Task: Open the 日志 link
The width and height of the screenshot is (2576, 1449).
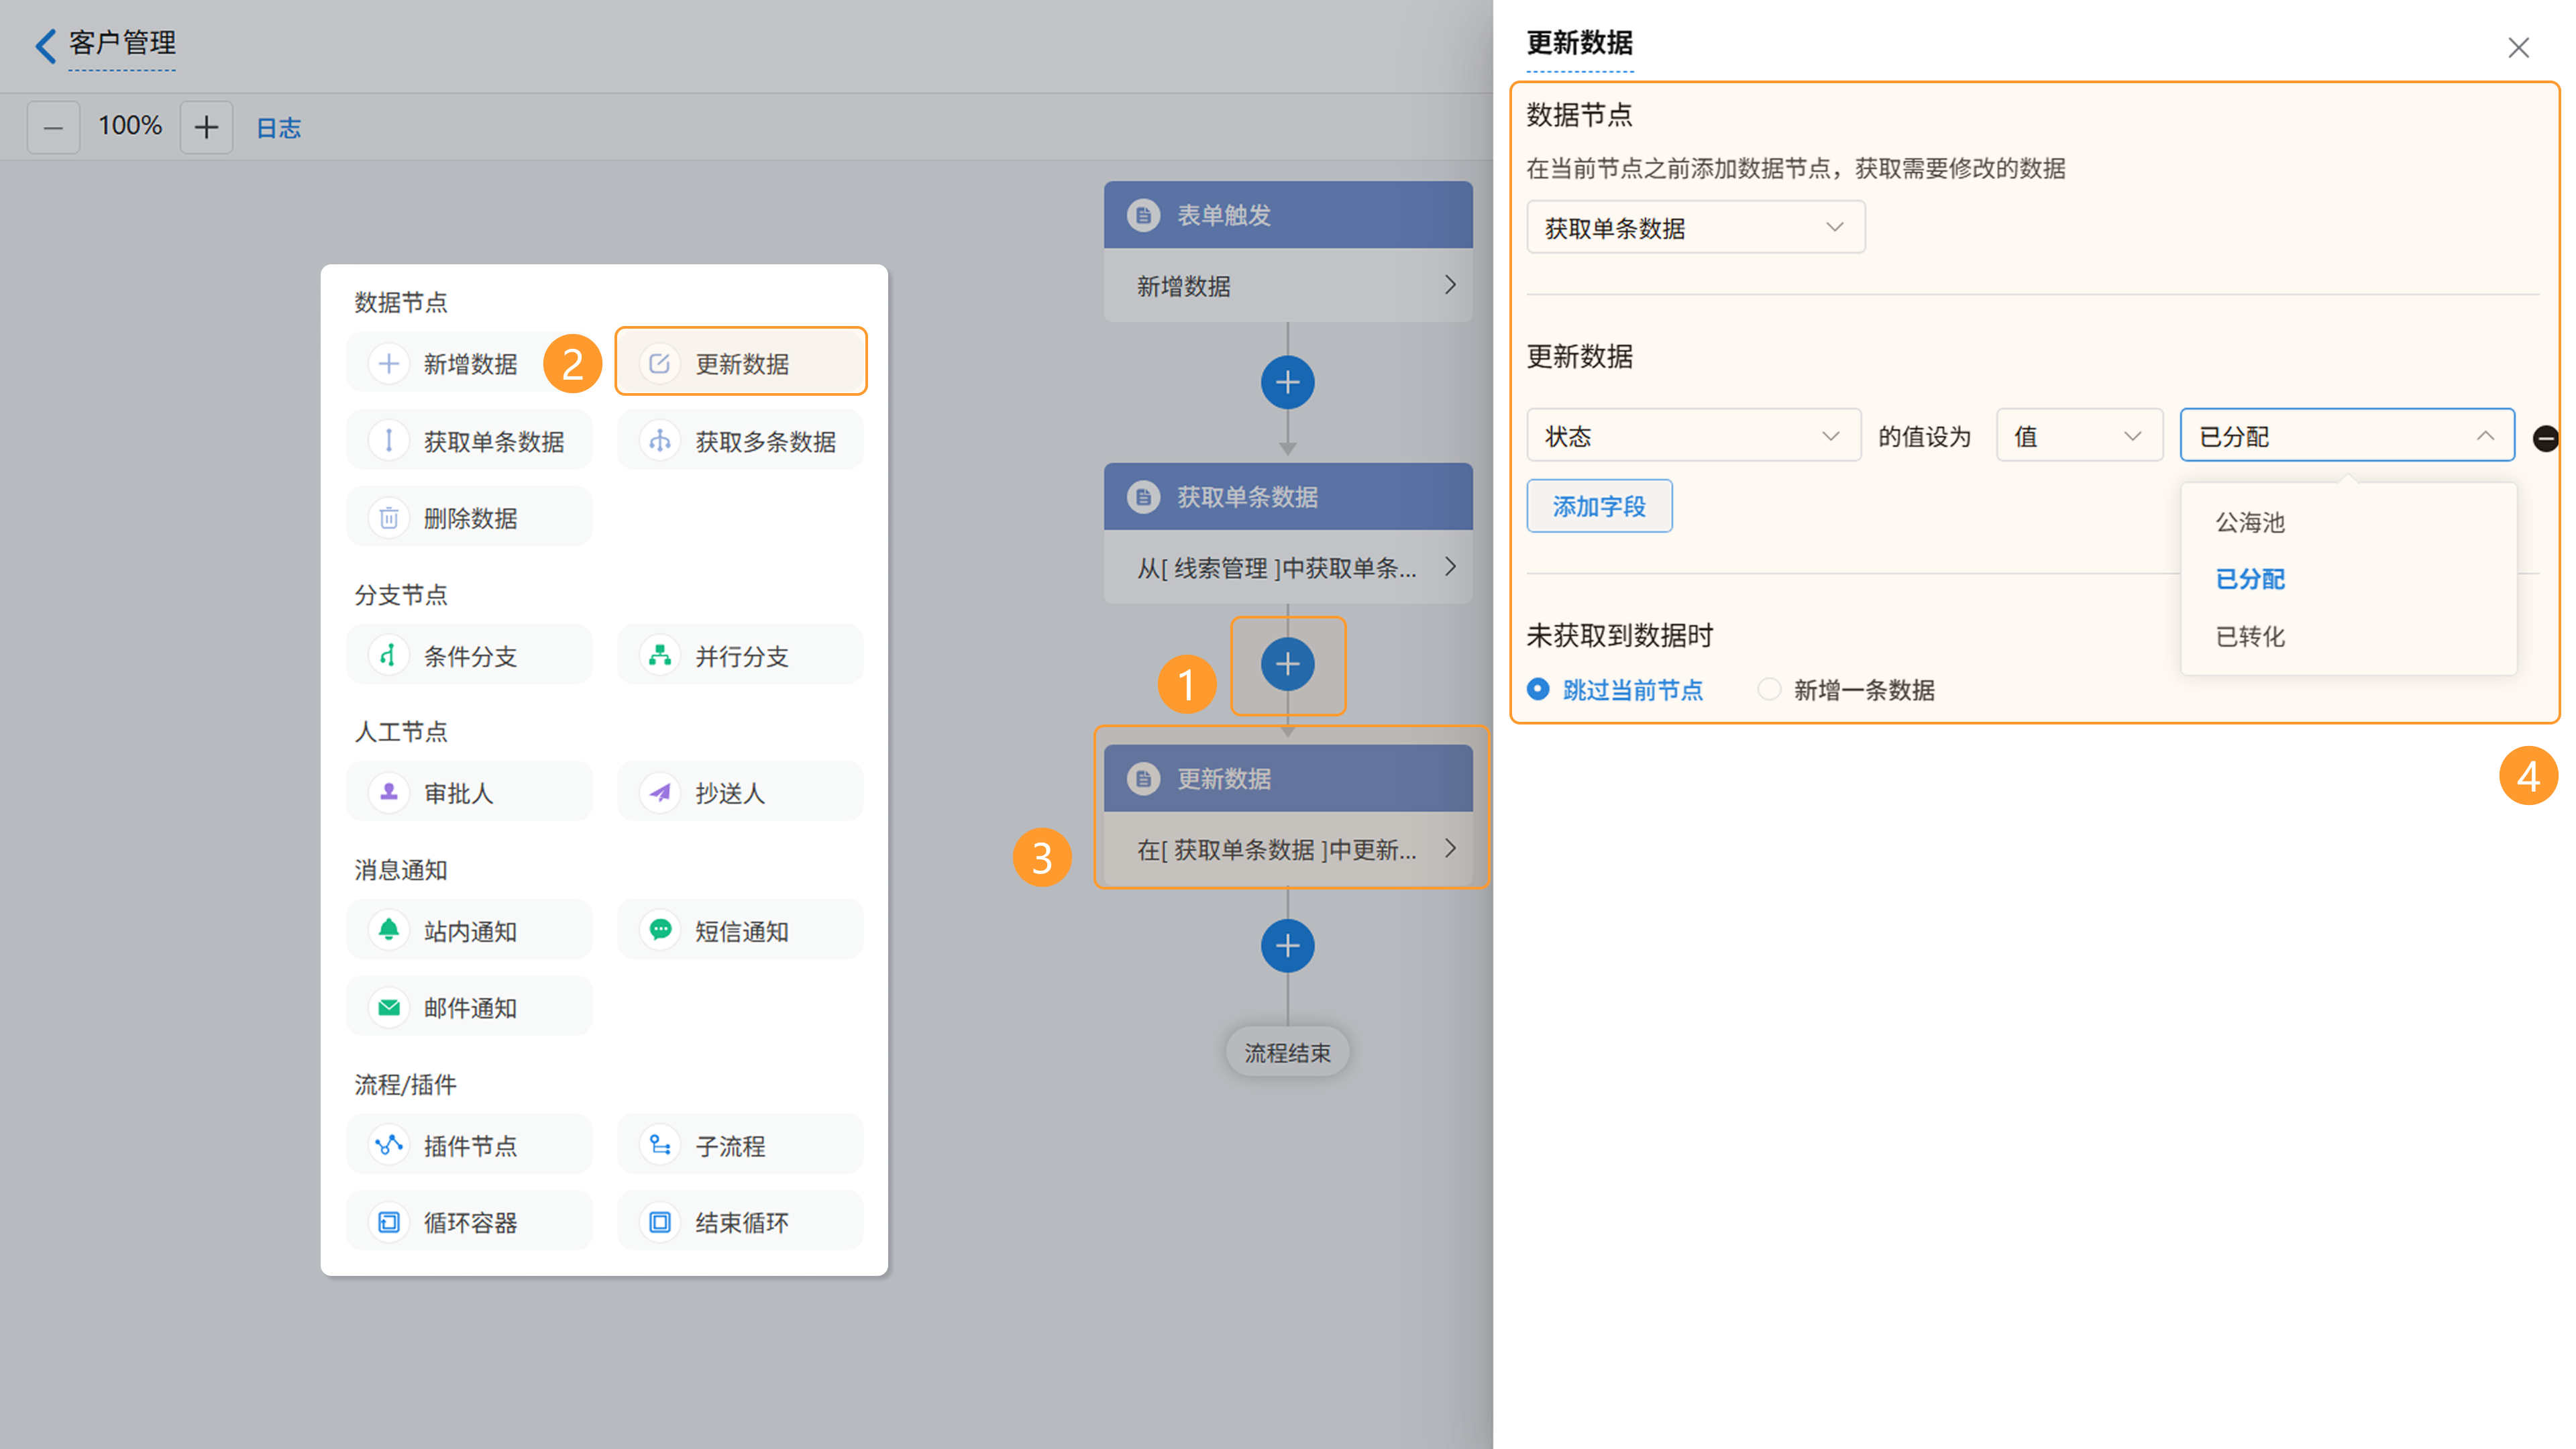Action: coord(278,128)
